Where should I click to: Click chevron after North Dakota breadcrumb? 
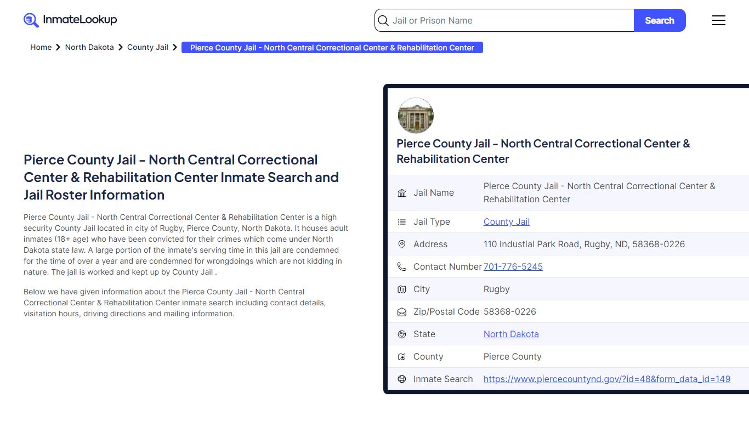(x=121, y=48)
